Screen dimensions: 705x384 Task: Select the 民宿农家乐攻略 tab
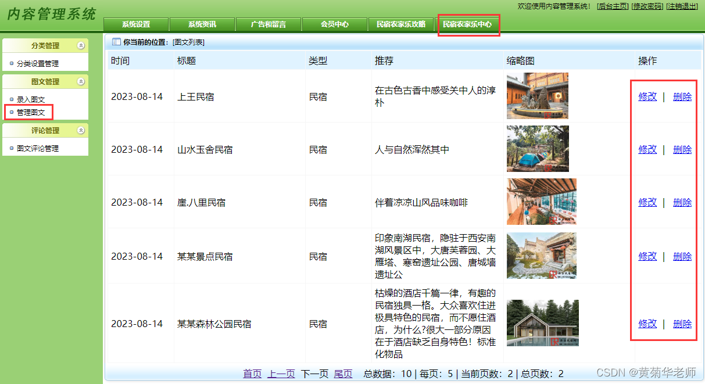(401, 25)
